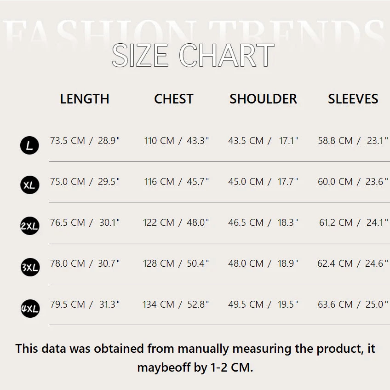
Task: Click the XL size badge icon
Action: tap(30, 185)
